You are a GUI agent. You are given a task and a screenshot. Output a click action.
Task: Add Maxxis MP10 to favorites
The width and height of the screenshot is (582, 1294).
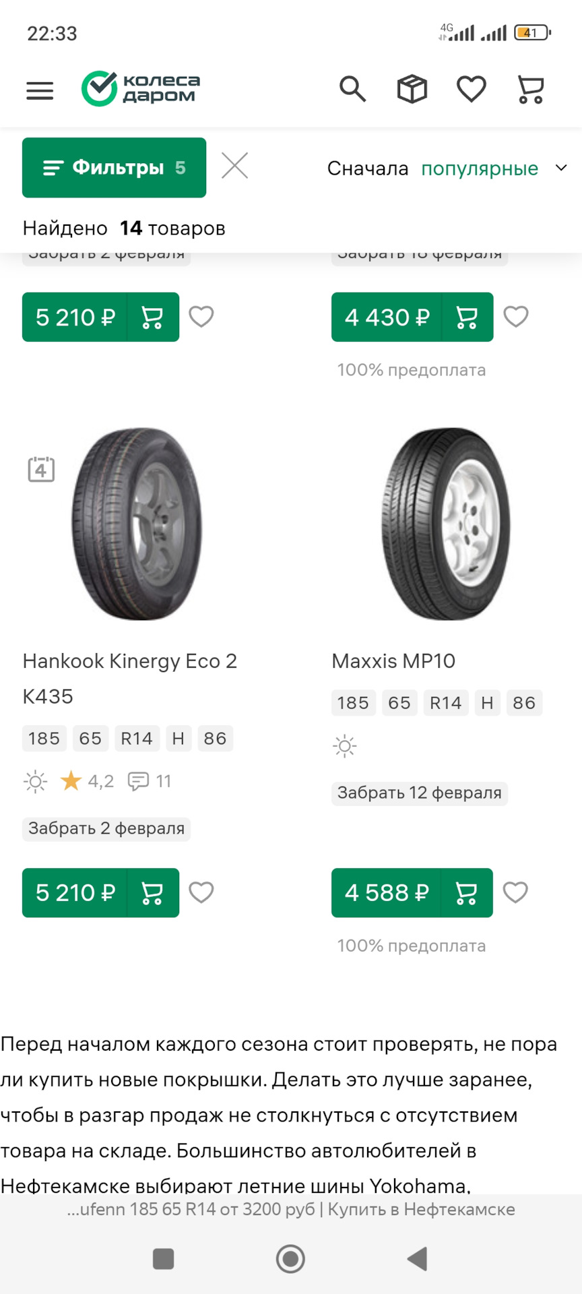coord(516,892)
